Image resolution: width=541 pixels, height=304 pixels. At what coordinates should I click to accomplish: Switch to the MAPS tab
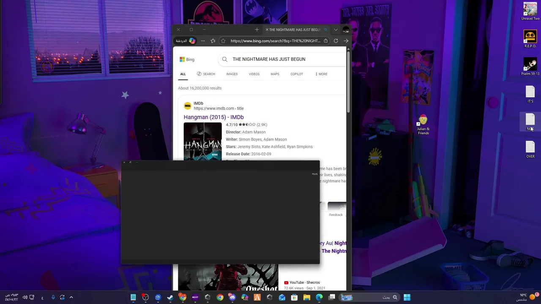pyautogui.click(x=275, y=74)
